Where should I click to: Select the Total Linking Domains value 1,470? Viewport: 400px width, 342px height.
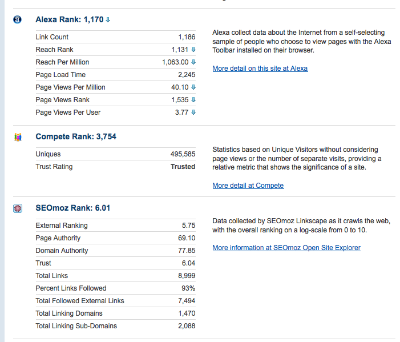[187, 313]
